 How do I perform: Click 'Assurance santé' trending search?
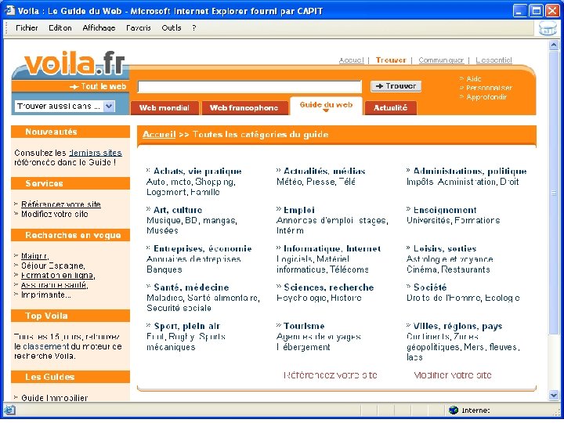click(x=54, y=285)
